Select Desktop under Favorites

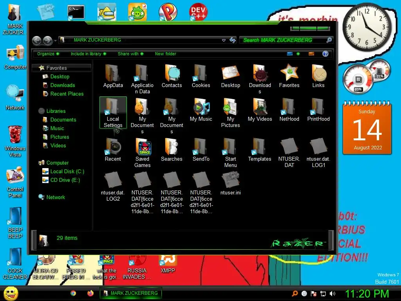tap(60, 76)
